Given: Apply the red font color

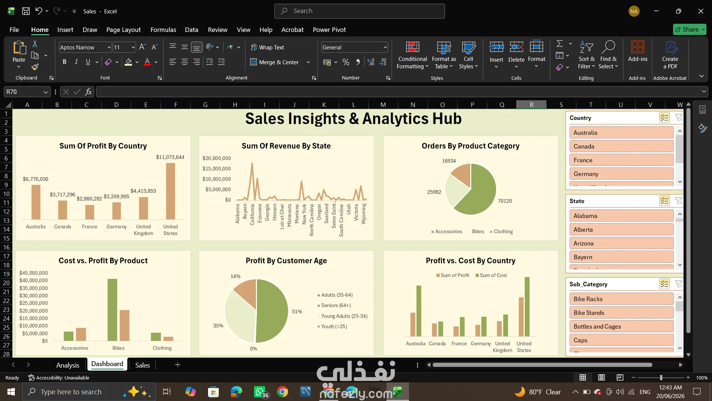Looking at the screenshot, I should point(147,62).
